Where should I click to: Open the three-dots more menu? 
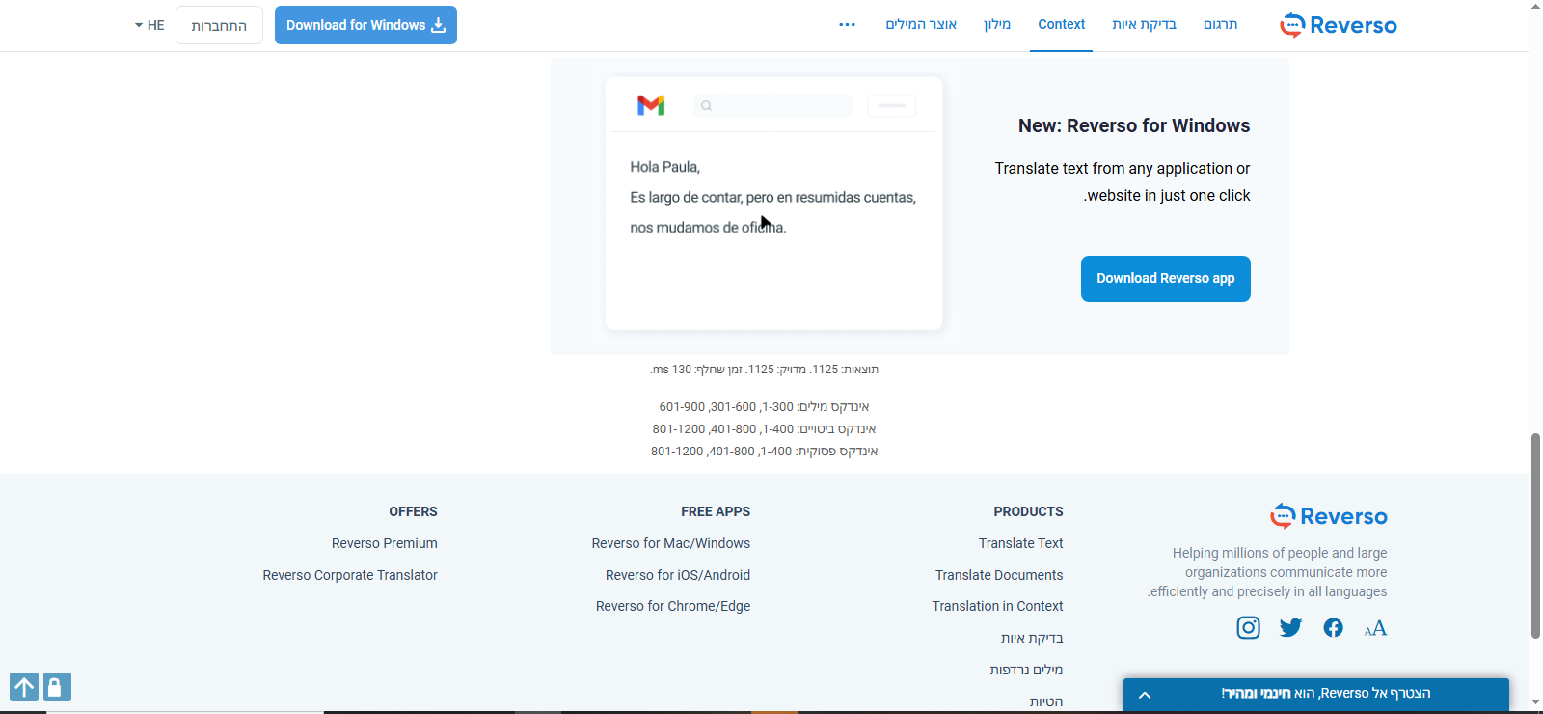click(x=847, y=25)
